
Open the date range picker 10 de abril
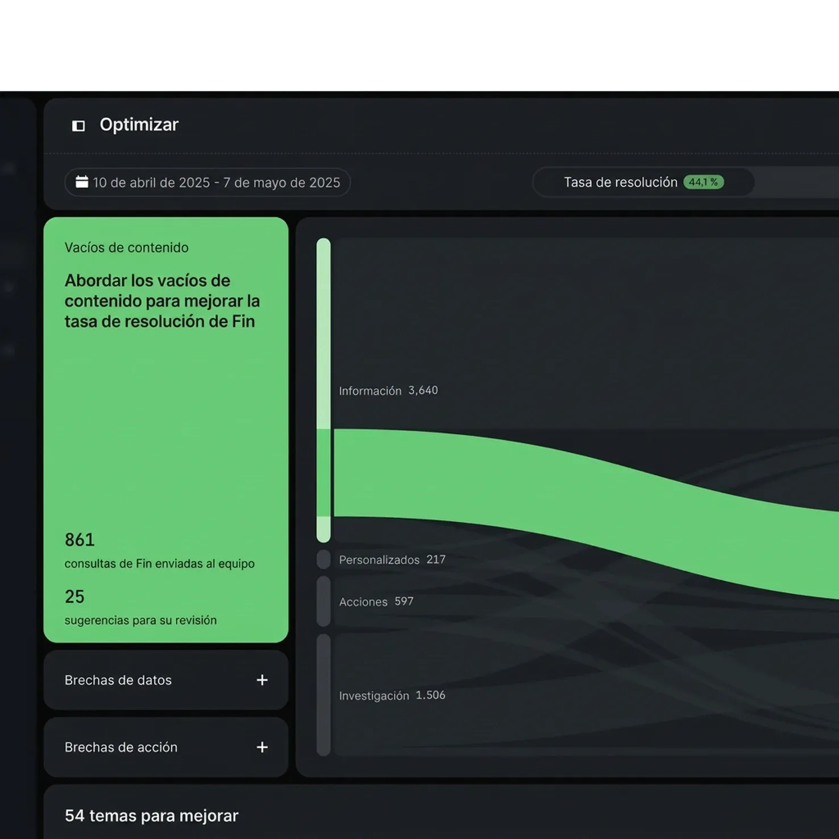[207, 182]
